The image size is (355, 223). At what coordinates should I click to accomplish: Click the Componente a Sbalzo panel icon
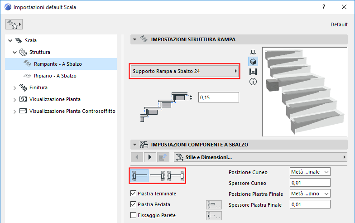click(x=144, y=144)
